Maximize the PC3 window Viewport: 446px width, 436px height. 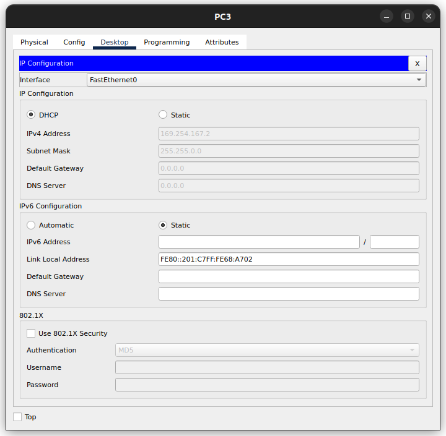tap(408, 16)
